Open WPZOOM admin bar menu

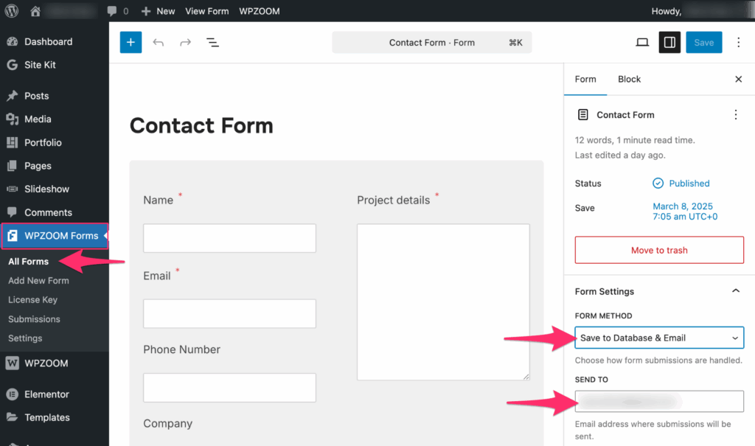[260, 10]
